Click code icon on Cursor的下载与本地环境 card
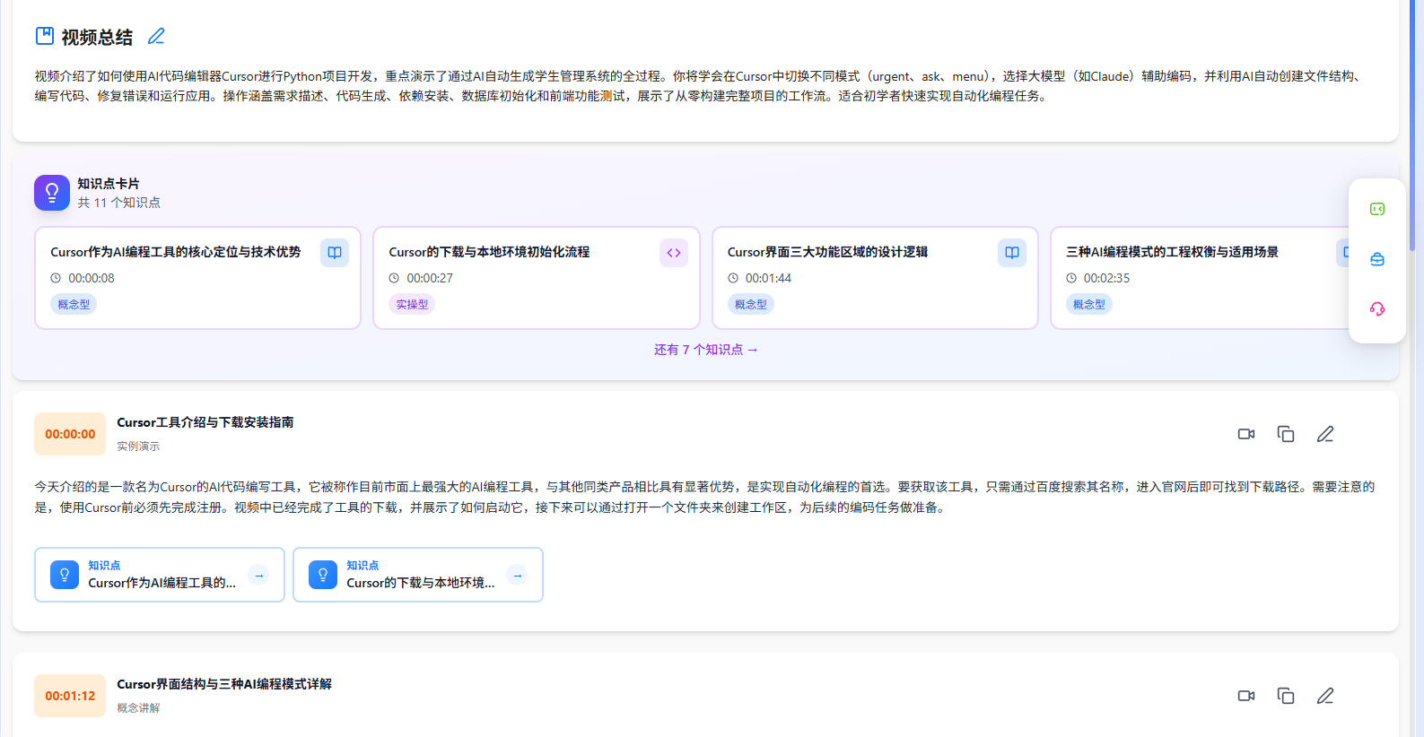1424x737 pixels. [x=674, y=253]
